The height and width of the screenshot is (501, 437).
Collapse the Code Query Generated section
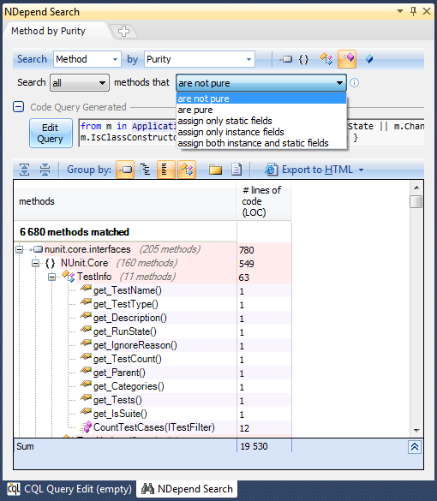(x=19, y=107)
